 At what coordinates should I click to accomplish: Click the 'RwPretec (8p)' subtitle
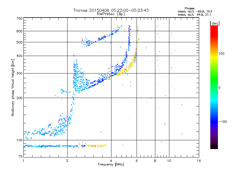tap(111, 14)
